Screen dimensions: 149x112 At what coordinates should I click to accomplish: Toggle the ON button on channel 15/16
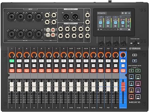coord(93,71)
